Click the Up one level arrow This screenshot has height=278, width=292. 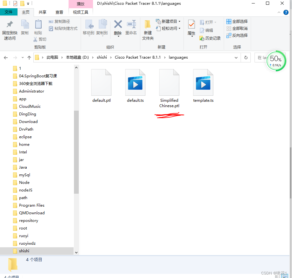29,58
